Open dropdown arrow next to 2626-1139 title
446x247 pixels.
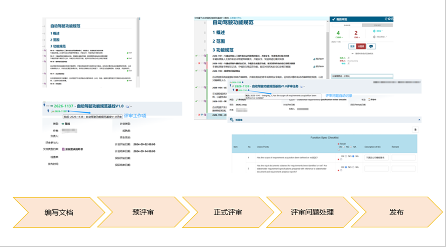[304, 87]
